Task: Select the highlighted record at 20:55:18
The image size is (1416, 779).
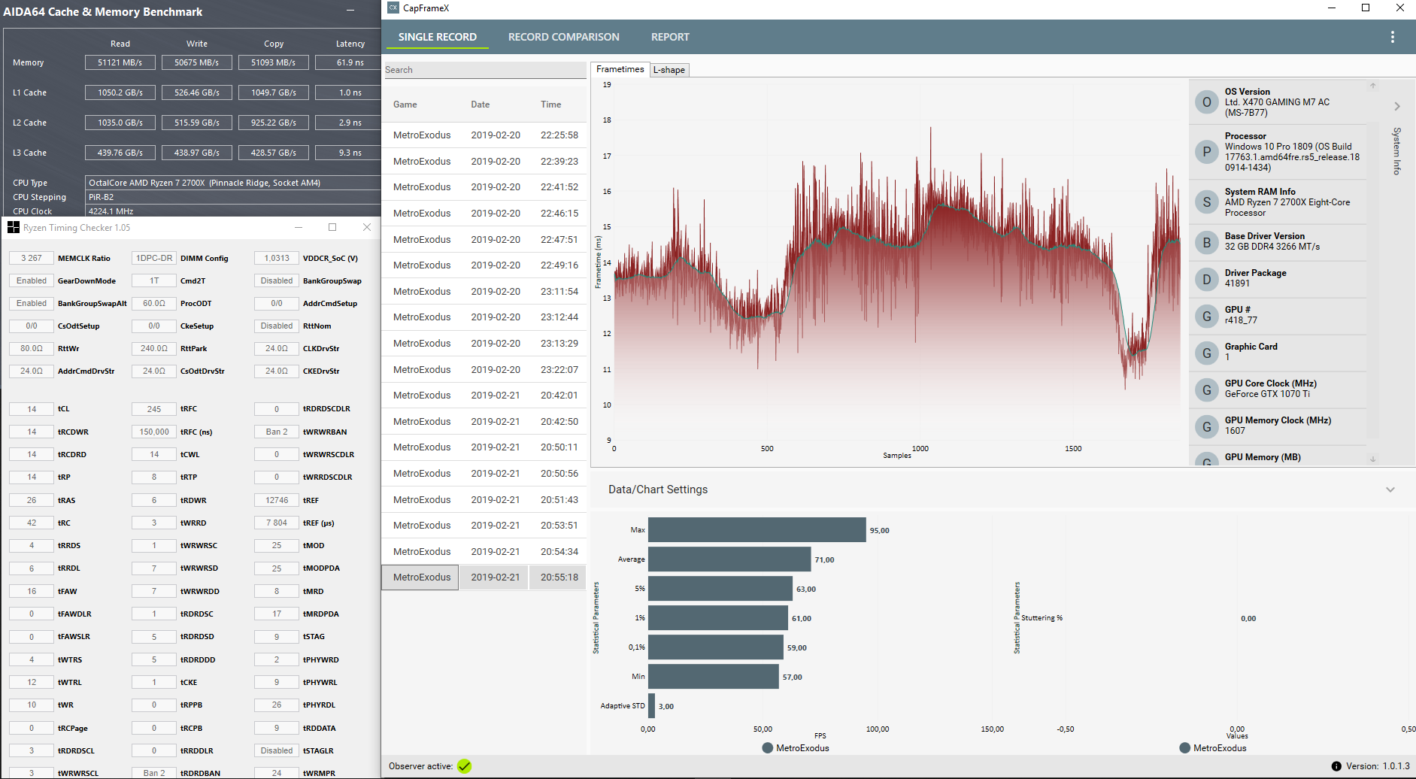Action: 485,577
